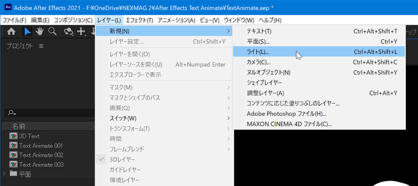
Task: Select Text Animate 001 in Project panel
Action: pos(41,146)
